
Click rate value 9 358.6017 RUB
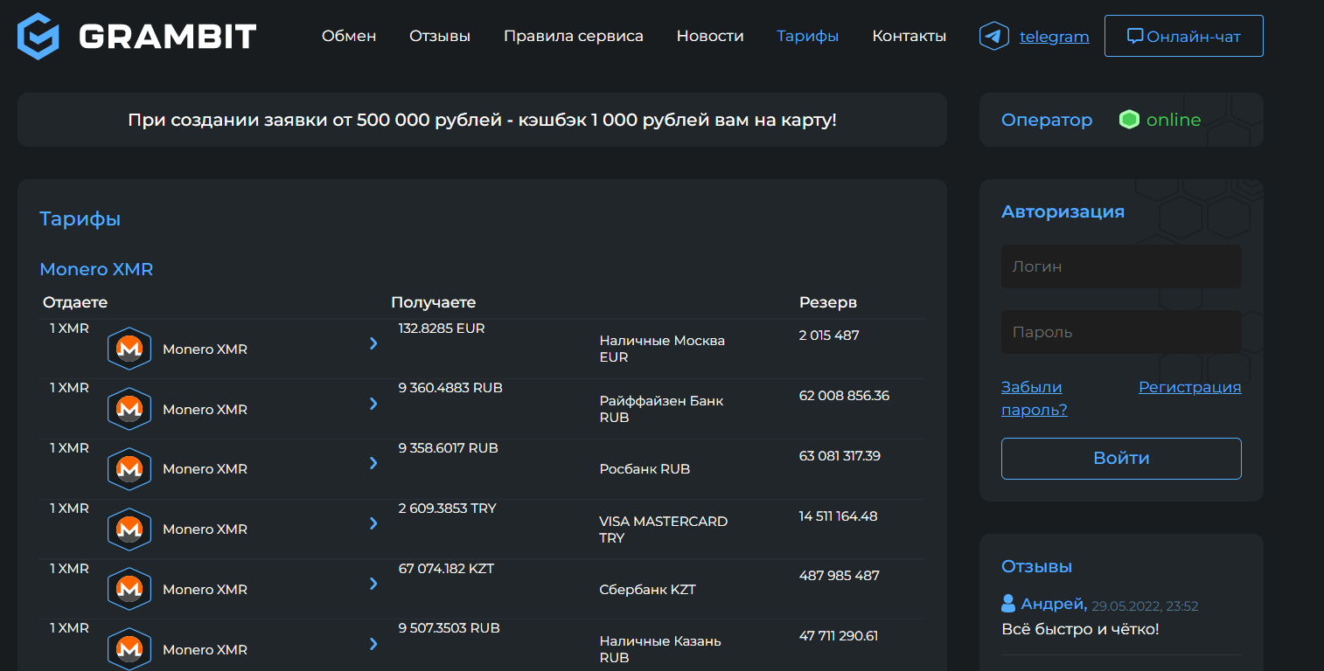[448, 448]
